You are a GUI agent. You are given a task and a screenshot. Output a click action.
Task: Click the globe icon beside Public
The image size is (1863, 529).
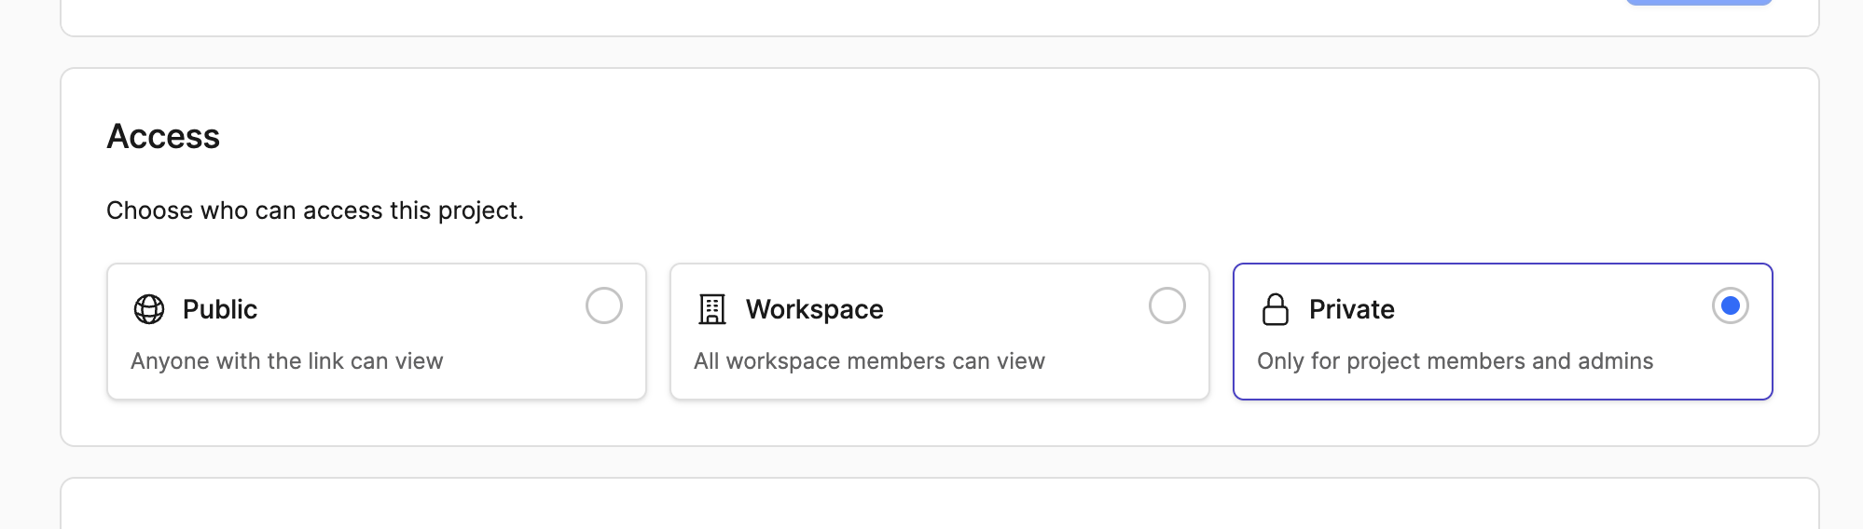point(149,309)
